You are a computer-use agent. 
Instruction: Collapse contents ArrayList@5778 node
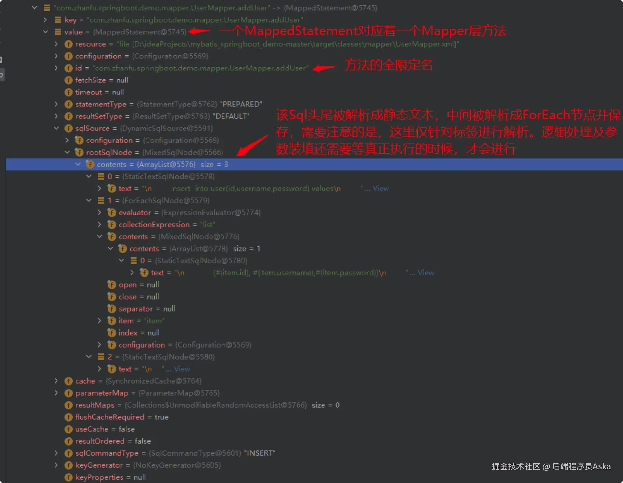tap(110, 248)
